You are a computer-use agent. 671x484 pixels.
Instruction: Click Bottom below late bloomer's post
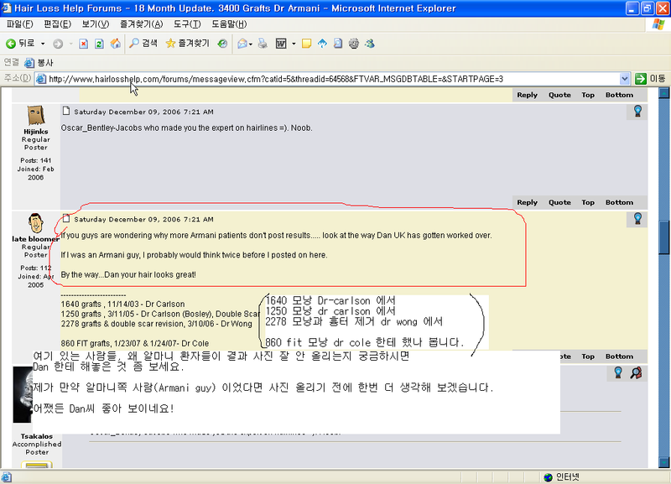[x=619, y=356]
